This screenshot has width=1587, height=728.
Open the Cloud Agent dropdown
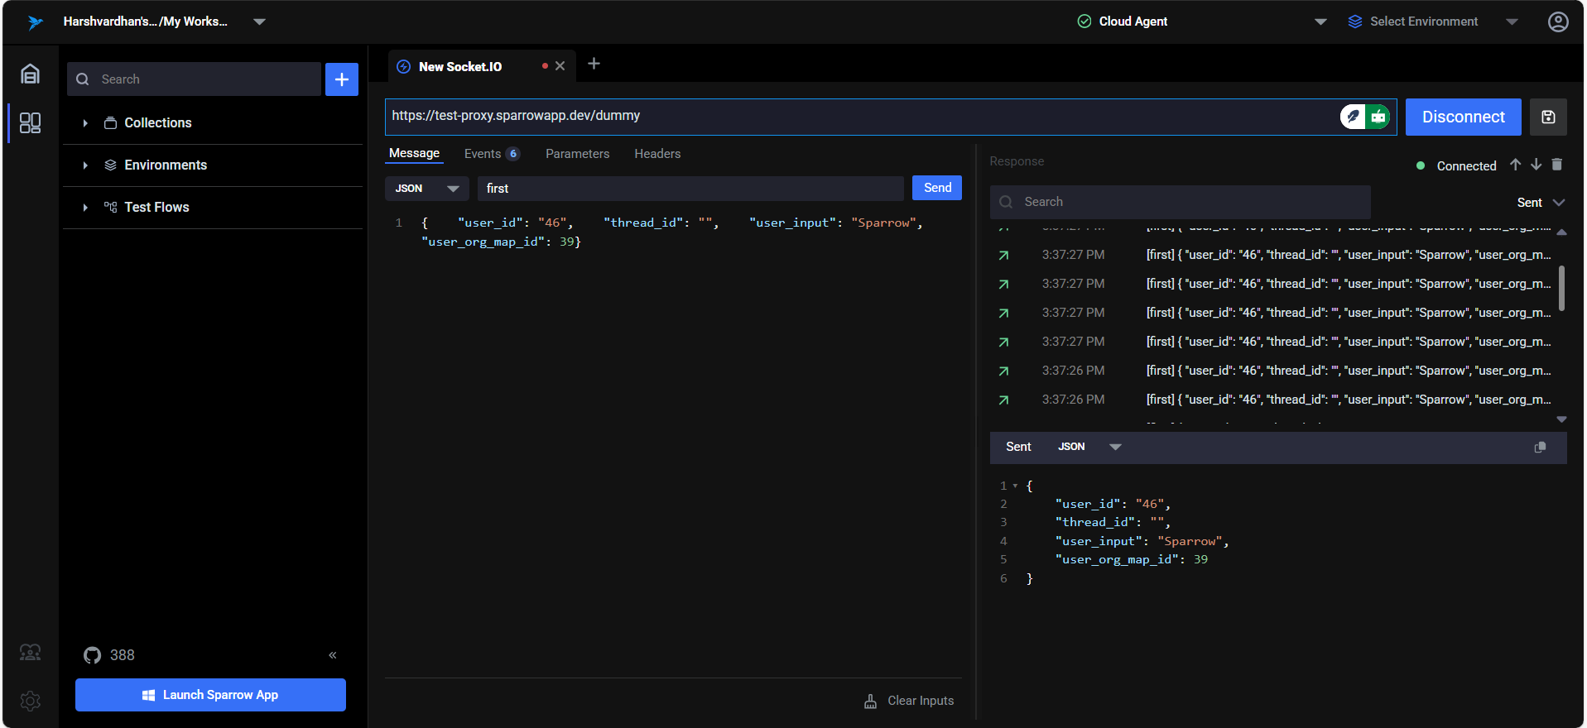pyautogui.click(x=1320, y=22)
